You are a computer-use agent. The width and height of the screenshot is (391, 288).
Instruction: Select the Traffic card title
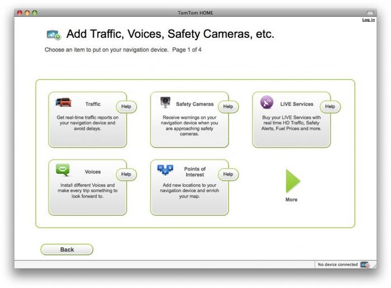click(x=93, y=104)
